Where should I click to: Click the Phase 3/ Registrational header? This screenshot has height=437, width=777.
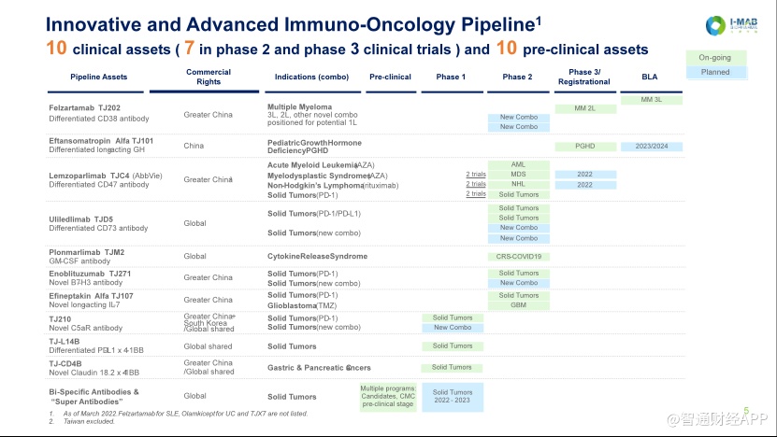pos(583,77)
